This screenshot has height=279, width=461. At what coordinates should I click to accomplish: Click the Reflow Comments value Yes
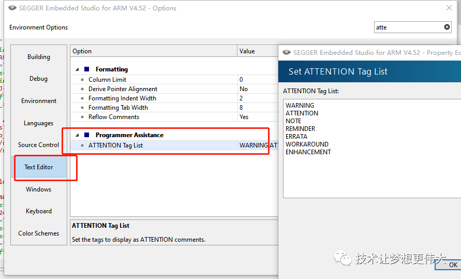pyautogui.click(x=244, y=116)
